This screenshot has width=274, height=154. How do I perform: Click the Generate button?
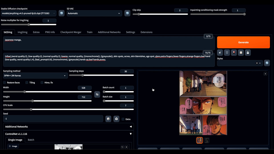243,42
